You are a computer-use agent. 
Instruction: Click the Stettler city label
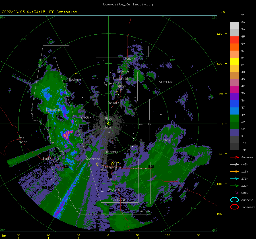coord(166,82)
